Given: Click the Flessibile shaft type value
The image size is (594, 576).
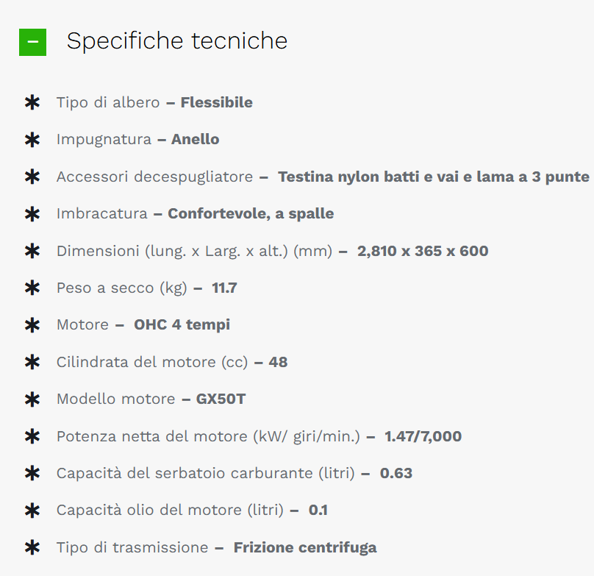Looking at the screenshot, I should tap(216, 102).
